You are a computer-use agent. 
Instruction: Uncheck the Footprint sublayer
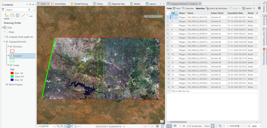tap(11, 56)
